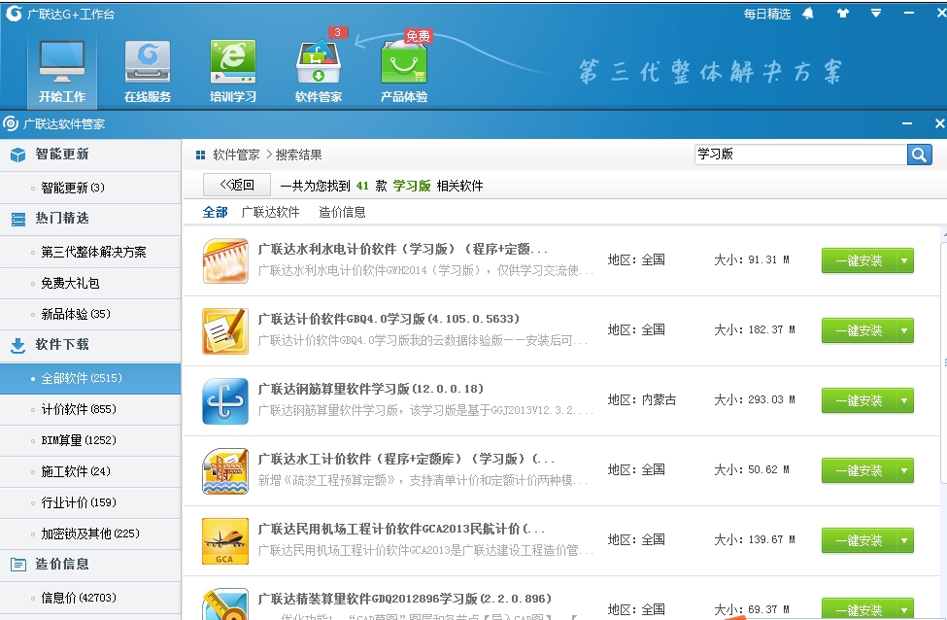Screen dimensions: 947x620
Task: Open the title bar dropdown menu triangle
Action: [x=876, y=14]
